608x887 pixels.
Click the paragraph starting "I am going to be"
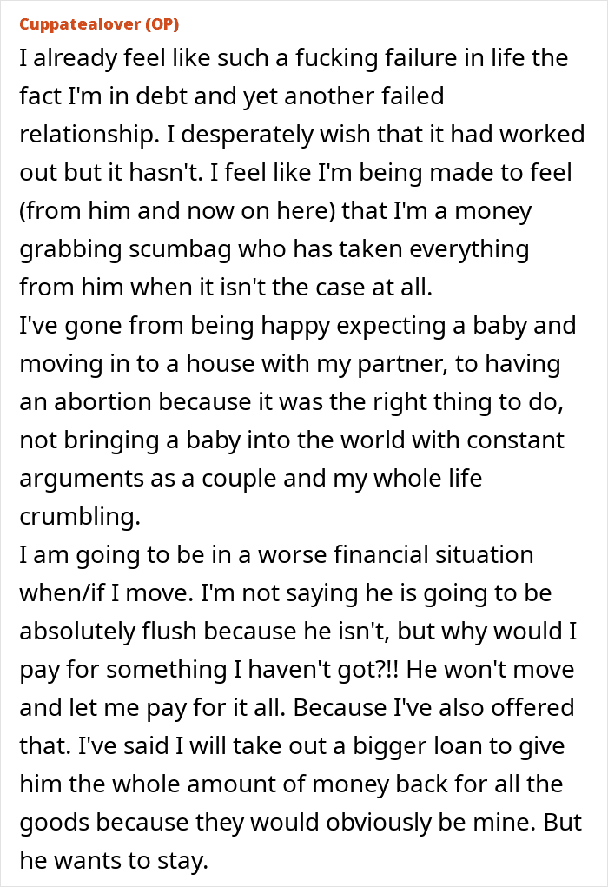click(x=295, y=706)
